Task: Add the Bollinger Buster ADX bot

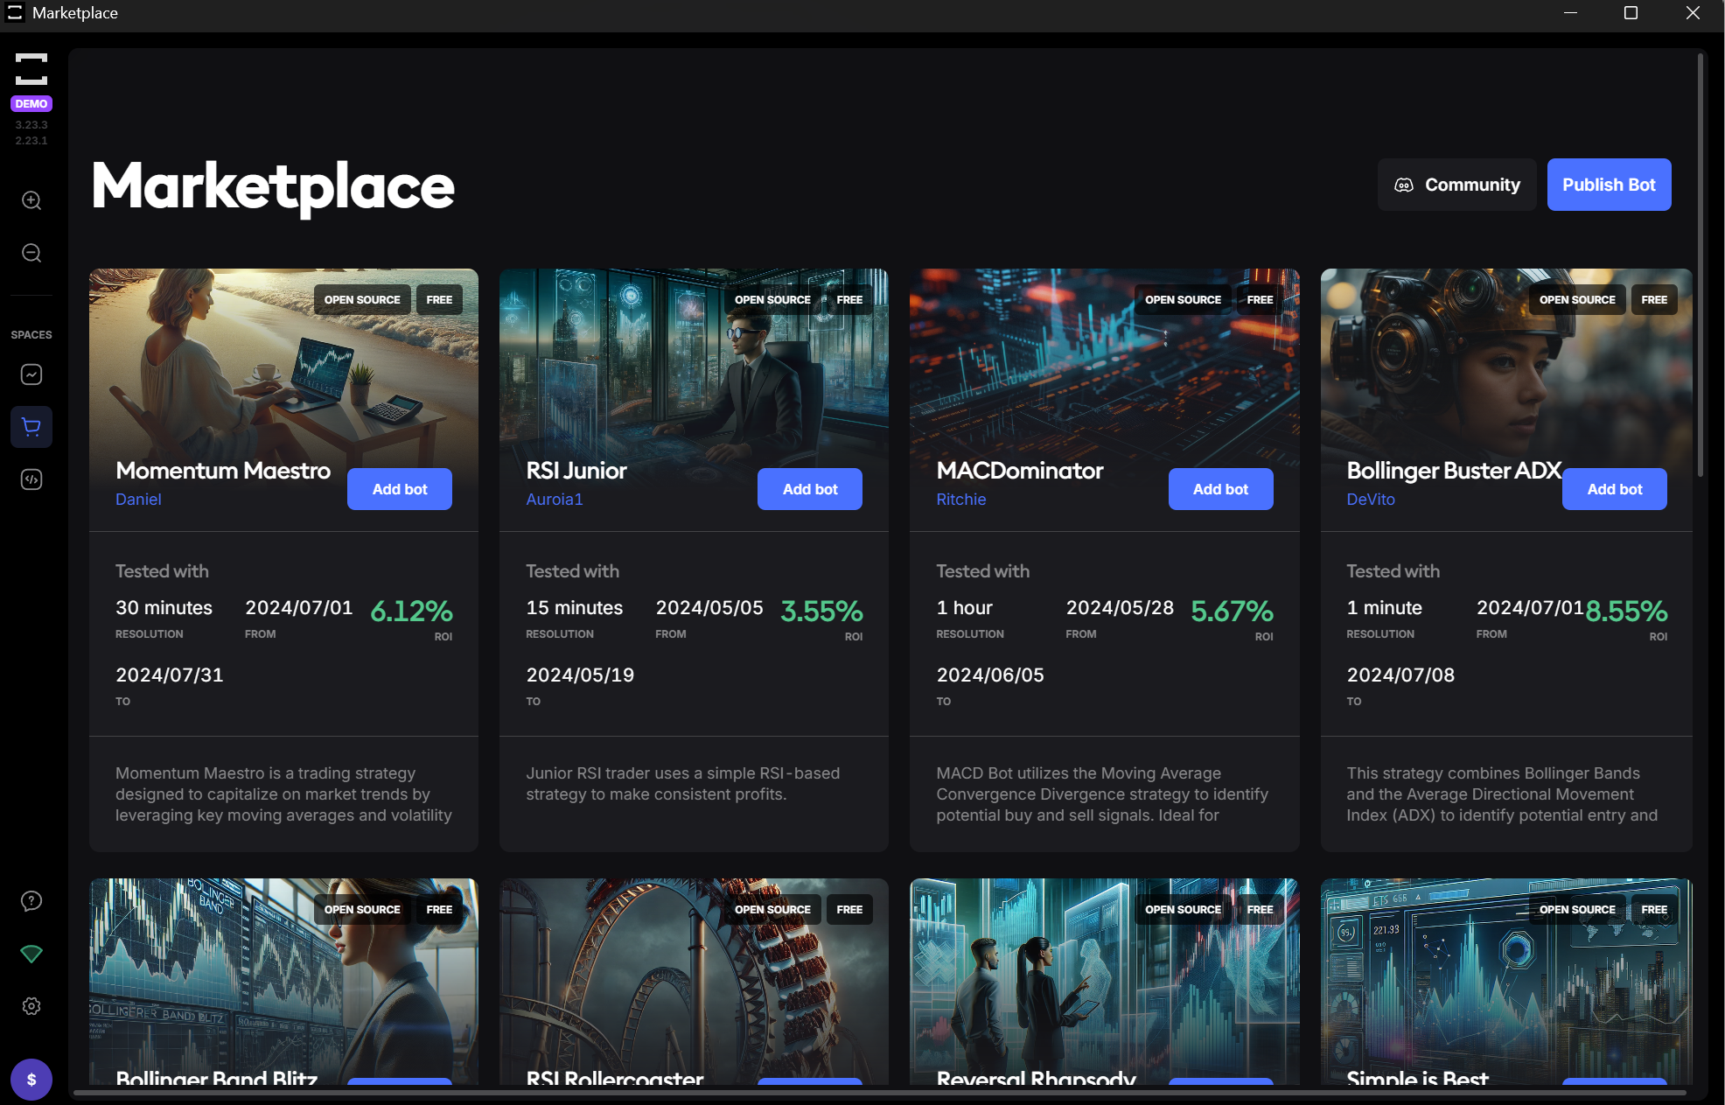Action: pos(1616,488)
